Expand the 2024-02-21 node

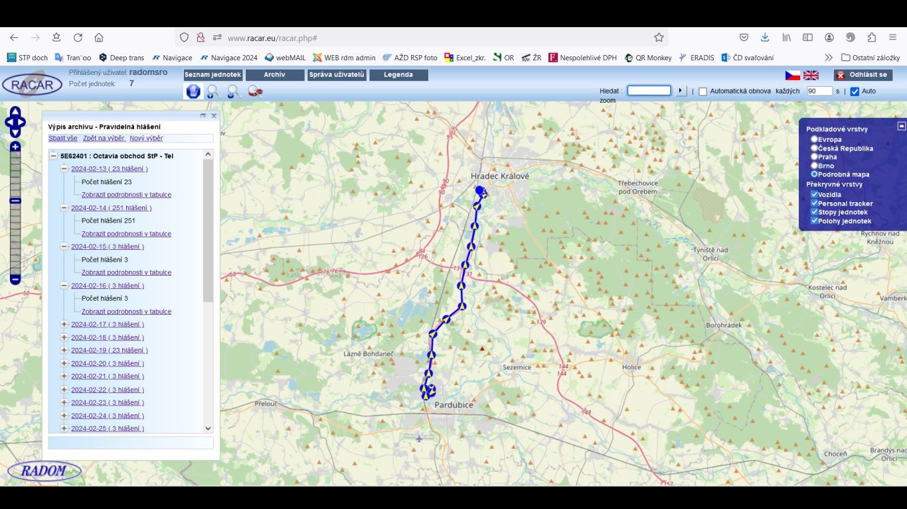click(x=64, y=376)
